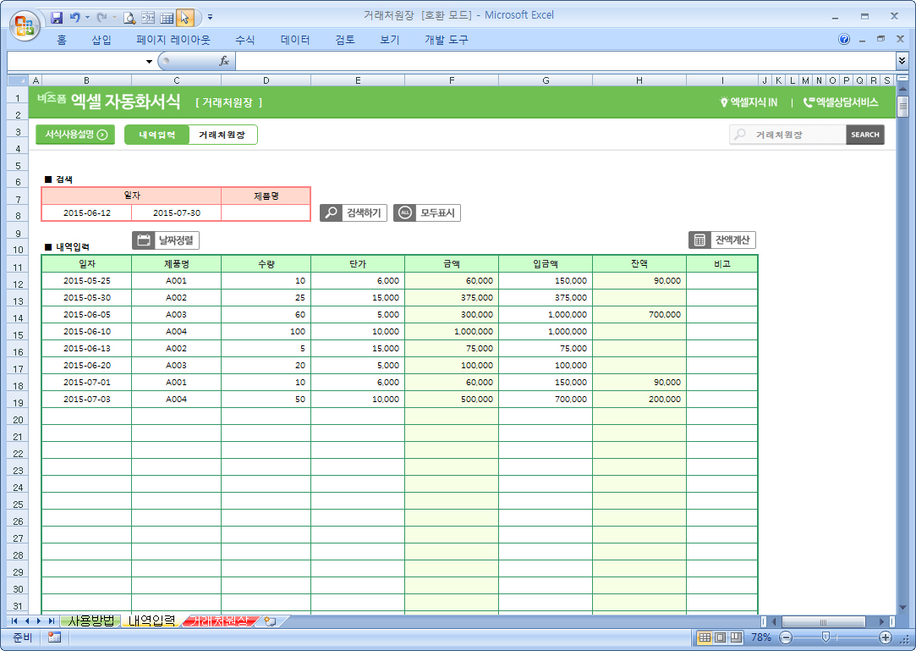Switch to Normal view in status bar

click(705, 637)
